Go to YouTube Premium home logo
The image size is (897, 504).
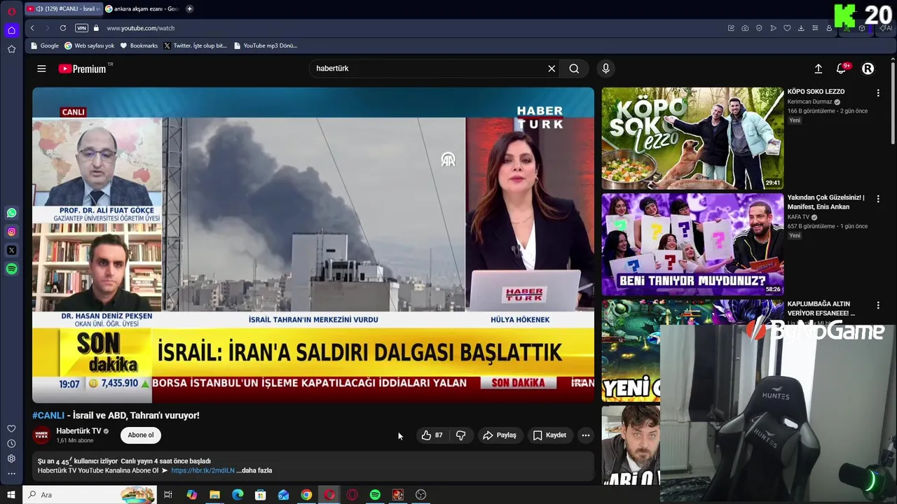pyautogui.click(x=83, y=69)
